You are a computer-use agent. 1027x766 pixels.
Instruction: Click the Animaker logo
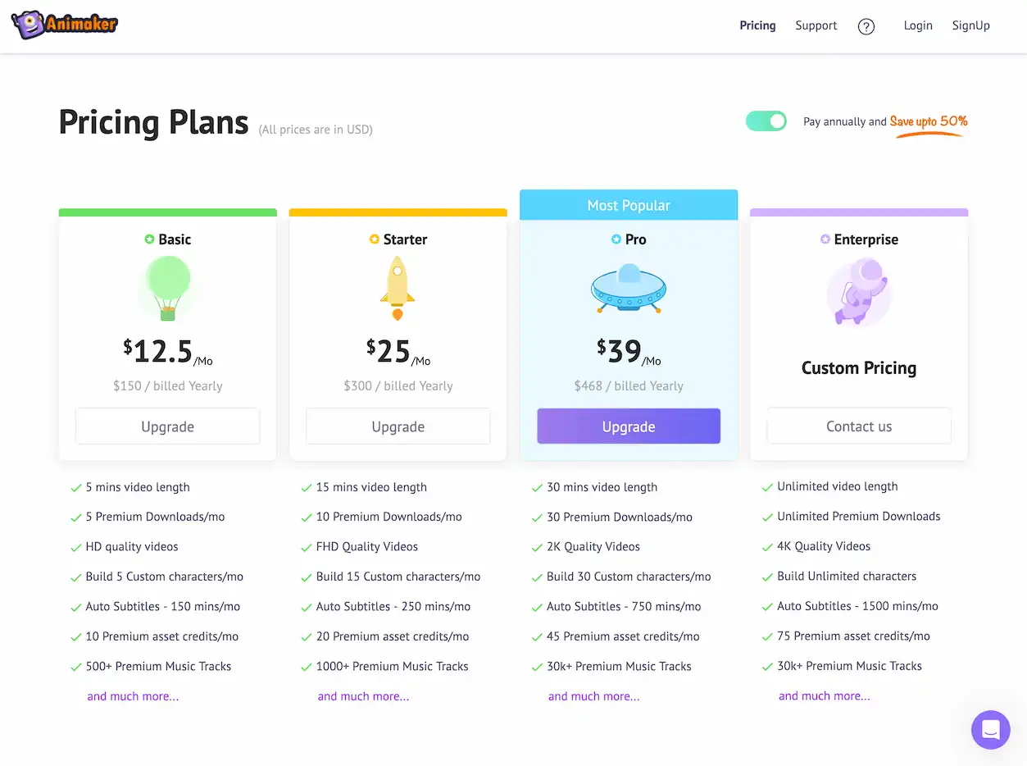[x=65, y=25]
